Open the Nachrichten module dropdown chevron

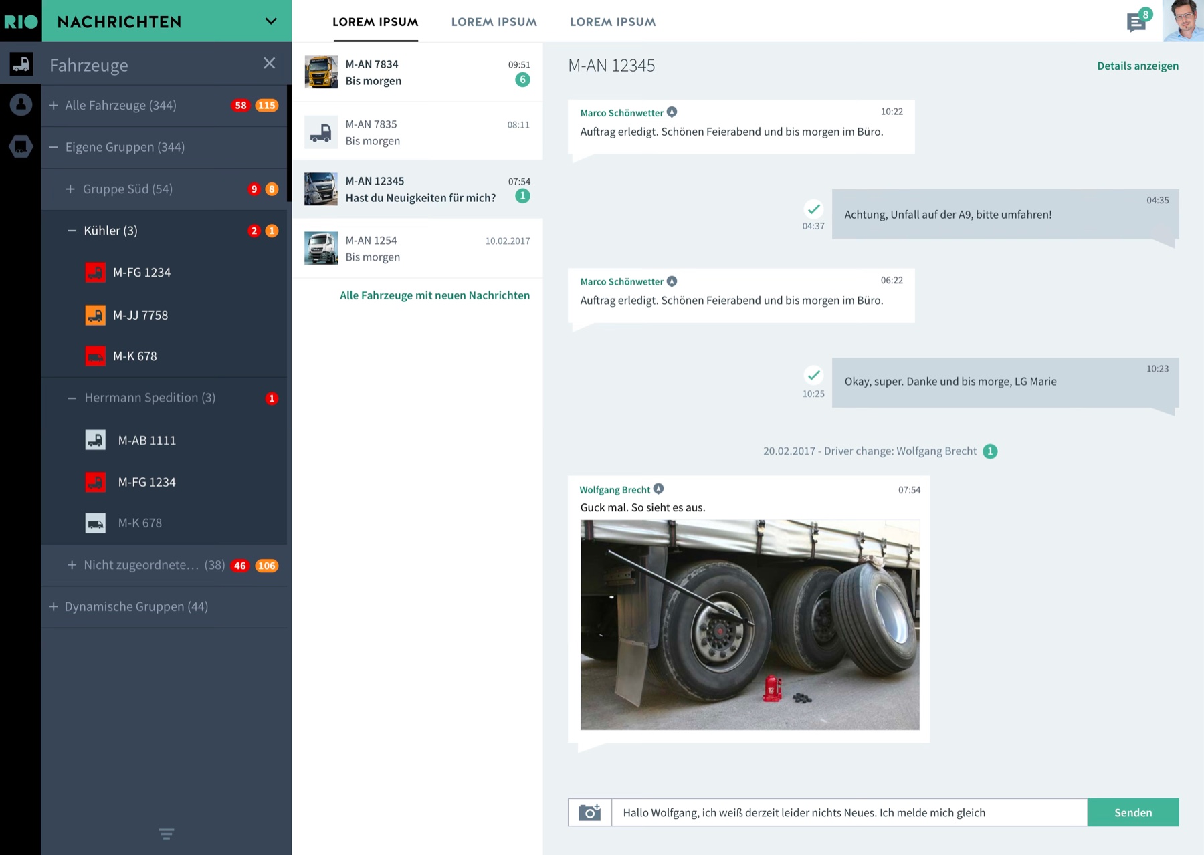pyautogui.click(x=271, y=21)
